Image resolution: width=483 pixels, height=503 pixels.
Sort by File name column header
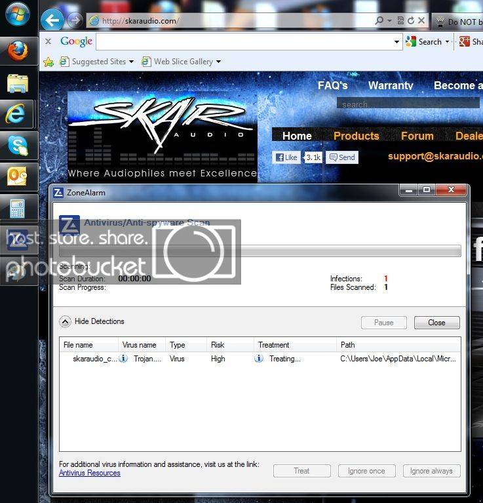88,345
